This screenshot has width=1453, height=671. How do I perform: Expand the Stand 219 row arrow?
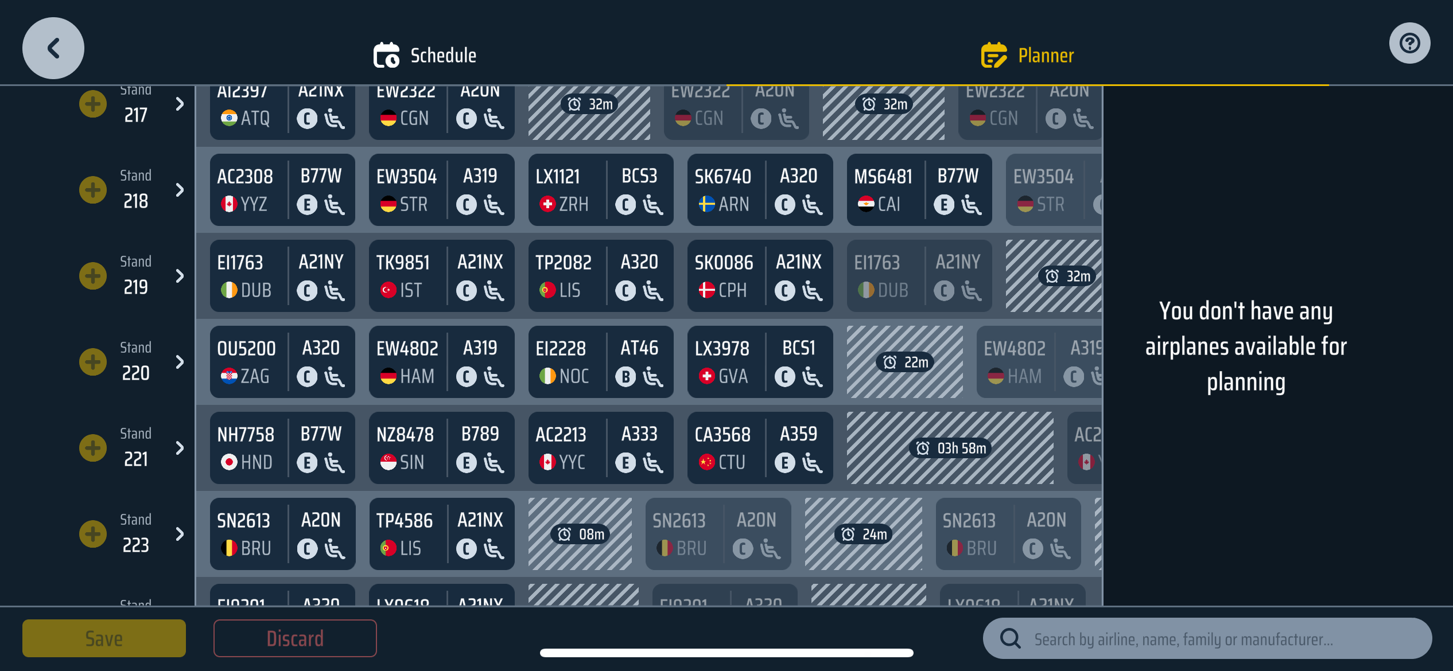point(180,276)
